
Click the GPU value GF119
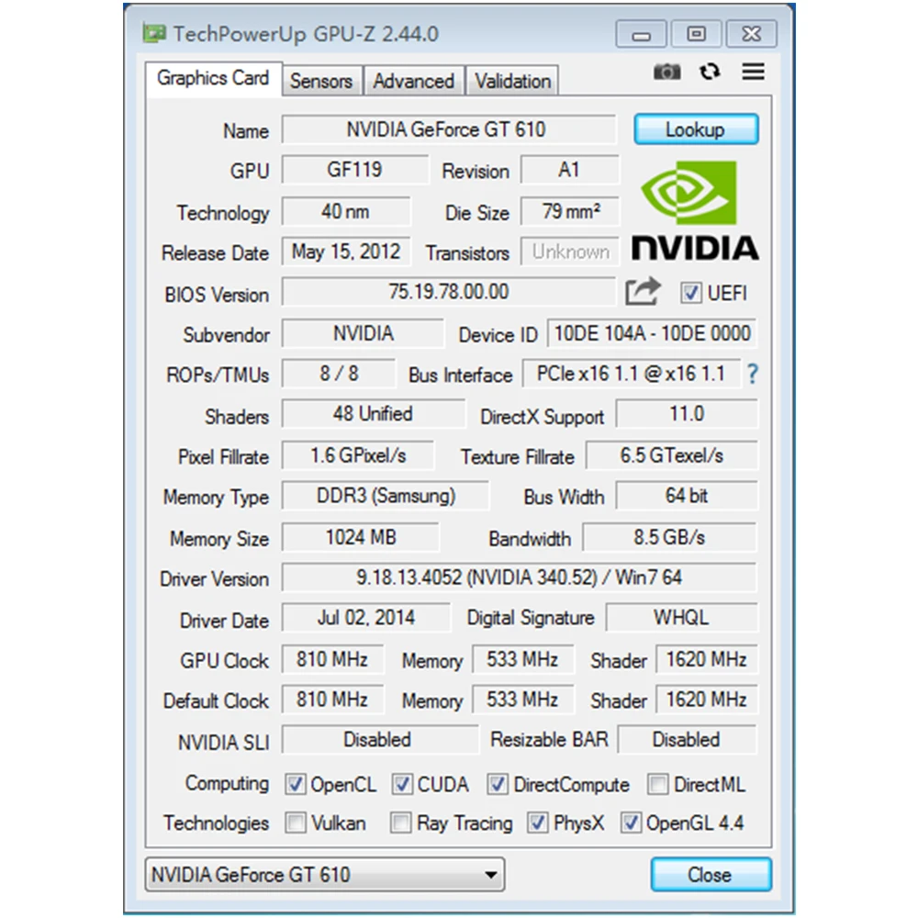click(354, 170)
